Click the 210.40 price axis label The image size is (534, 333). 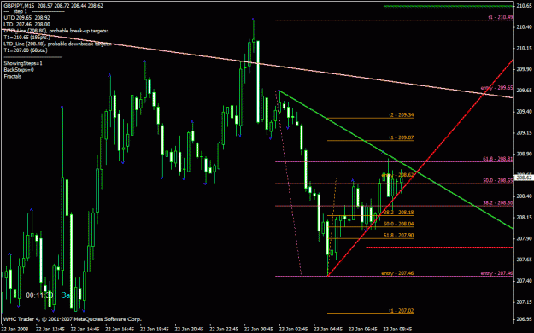[525, 27]
